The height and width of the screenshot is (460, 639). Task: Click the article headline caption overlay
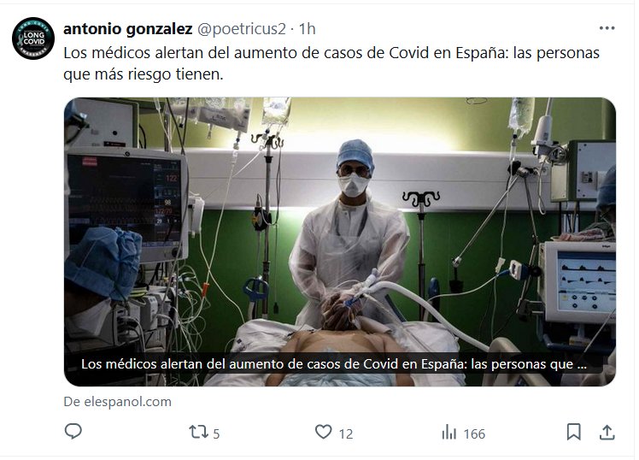coord(334,363)
